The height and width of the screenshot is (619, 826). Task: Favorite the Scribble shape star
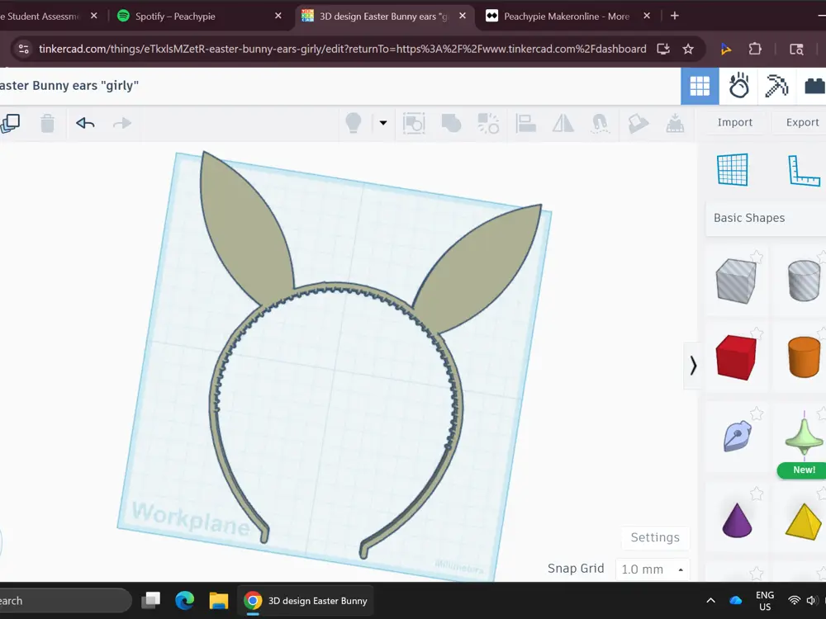click(x=757, y=413)
